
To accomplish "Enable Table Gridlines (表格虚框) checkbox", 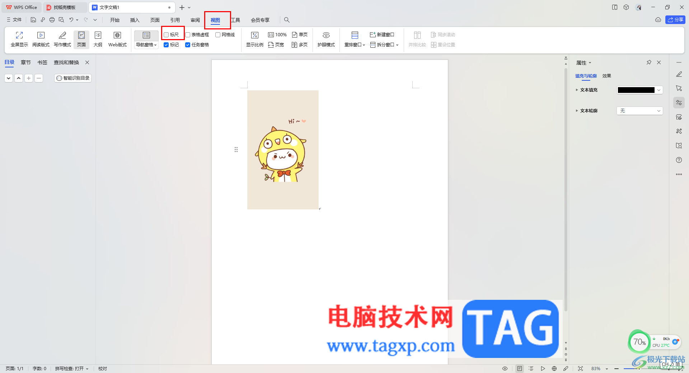I will (188, 35).
